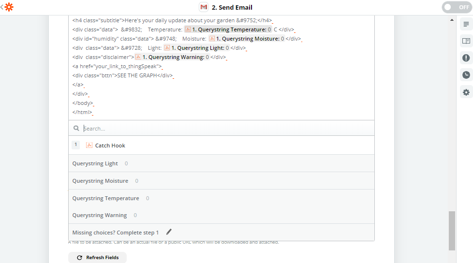Open the outline list icon in sidebar

[466, 24]
